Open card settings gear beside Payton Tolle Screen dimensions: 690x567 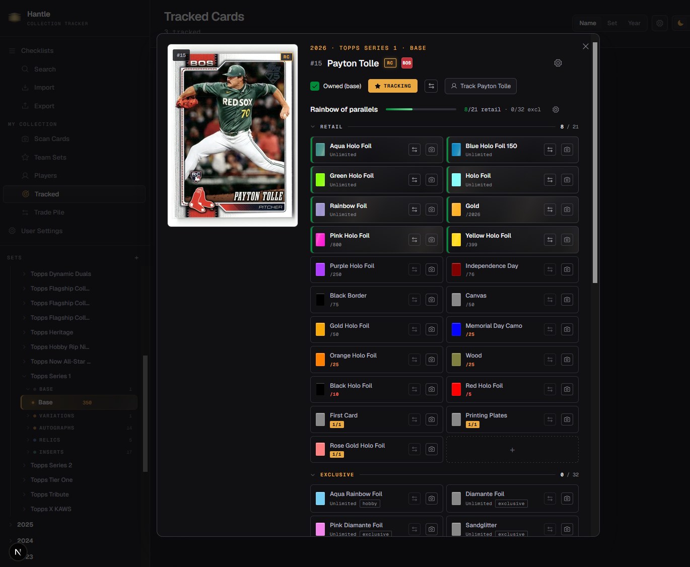(x=558, y=63)
